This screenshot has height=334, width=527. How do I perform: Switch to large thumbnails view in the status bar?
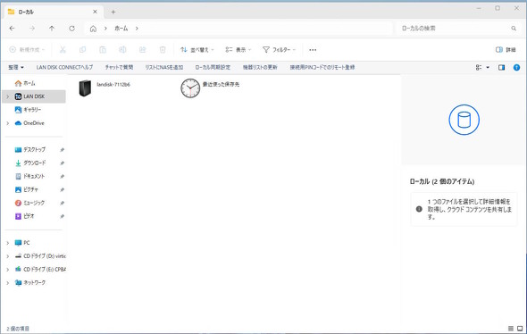coord(520,329)
